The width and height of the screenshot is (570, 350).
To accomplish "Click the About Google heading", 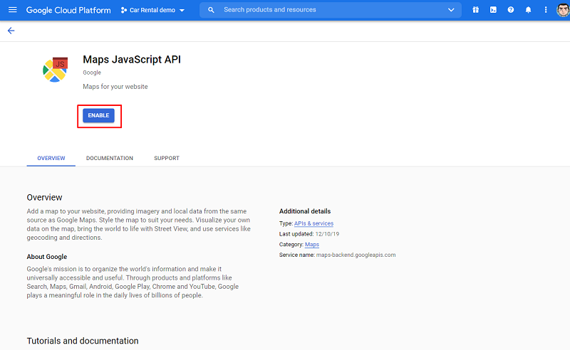I will 47,257.
